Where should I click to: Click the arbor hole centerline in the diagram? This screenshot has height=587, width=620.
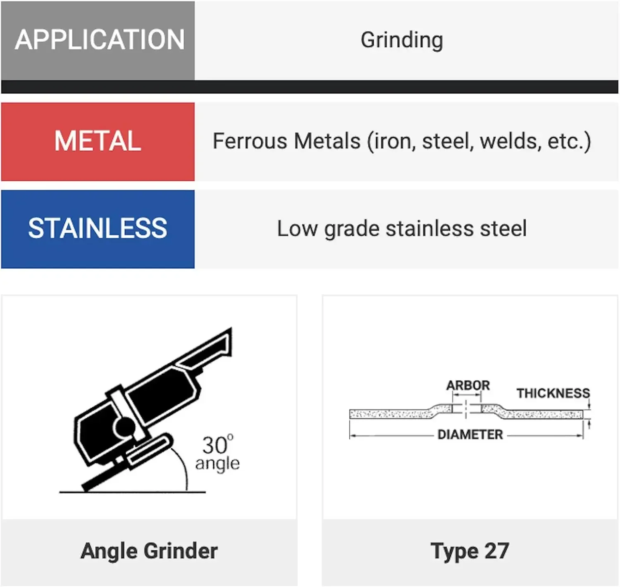point(466,409)
